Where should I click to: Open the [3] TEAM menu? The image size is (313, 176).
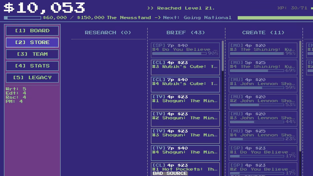tap(32, 54)
